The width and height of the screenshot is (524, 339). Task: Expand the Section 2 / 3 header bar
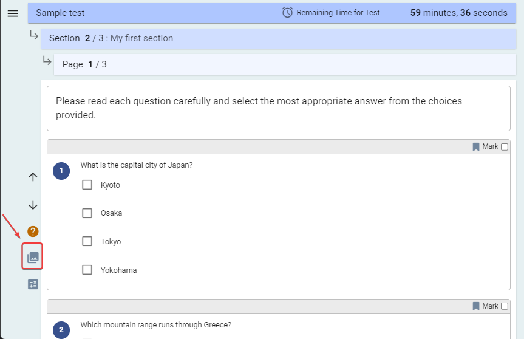point(278,38)
